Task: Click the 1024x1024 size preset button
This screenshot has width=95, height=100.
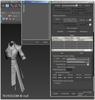Action: click(x=88, y=75)
